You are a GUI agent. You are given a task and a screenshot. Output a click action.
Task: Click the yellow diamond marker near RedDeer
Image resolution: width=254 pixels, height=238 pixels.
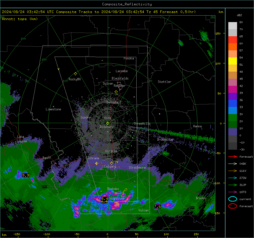116,92
